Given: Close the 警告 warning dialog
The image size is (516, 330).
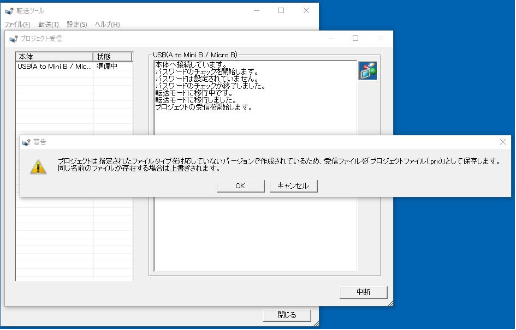Looking at the screenshot, I should tap(502, 142).
